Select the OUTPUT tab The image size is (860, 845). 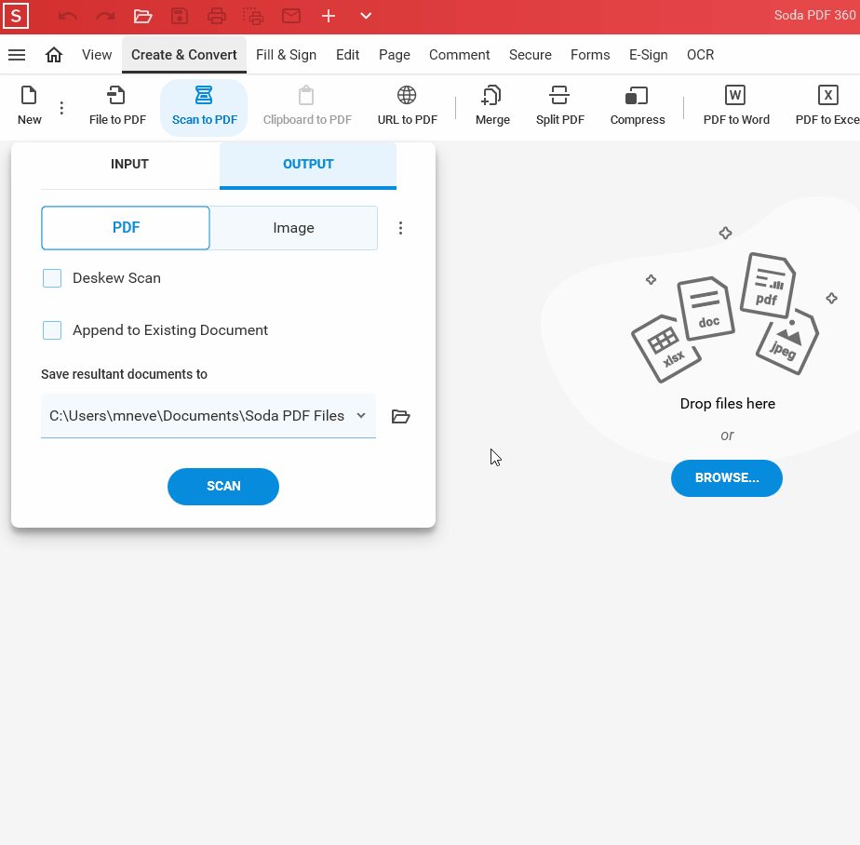coord(308,165)
